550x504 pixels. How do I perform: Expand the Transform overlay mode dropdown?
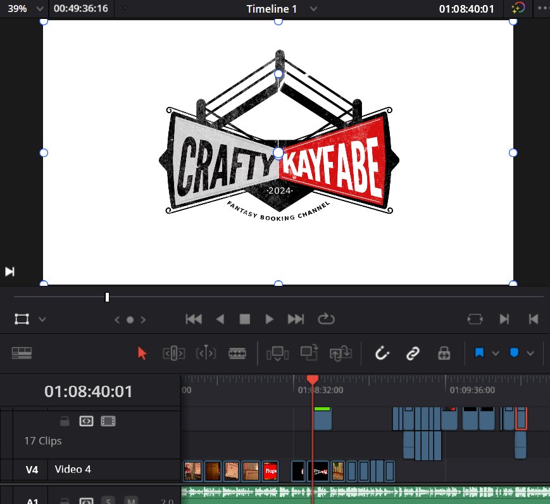42,319
